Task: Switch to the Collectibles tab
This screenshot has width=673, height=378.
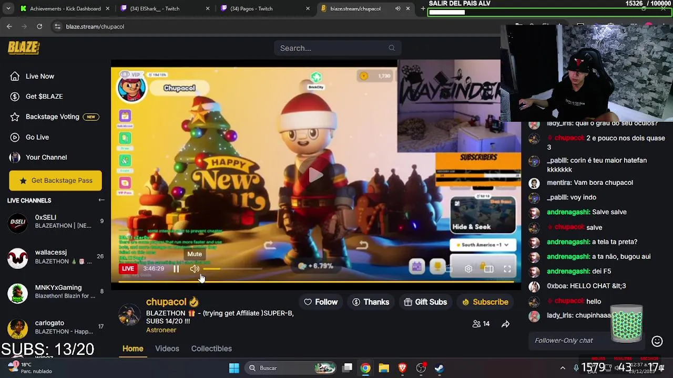Action: click(211, 349)
